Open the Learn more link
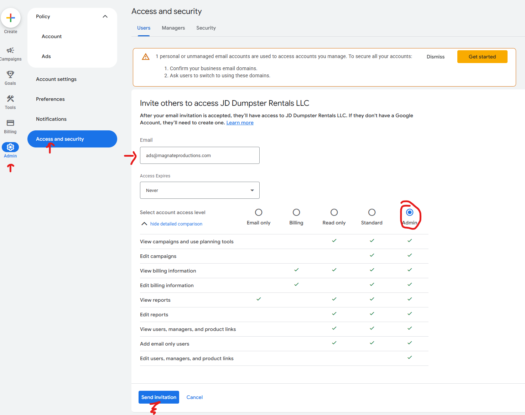The width and height of the screenshot is (525, 415). click(x=240, y=123)
